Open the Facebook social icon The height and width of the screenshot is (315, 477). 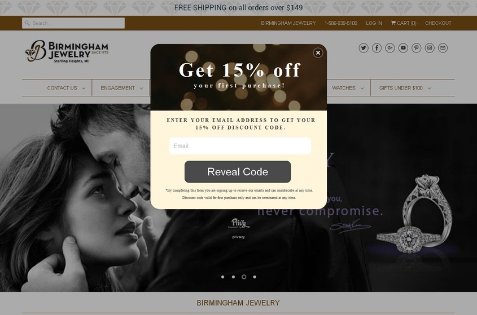pos(377,48)
